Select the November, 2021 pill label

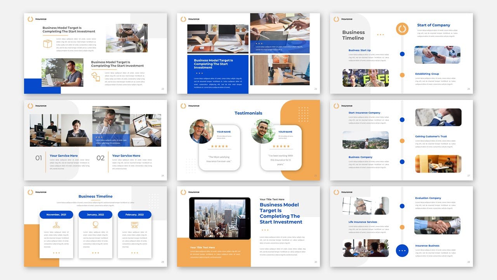56,215
